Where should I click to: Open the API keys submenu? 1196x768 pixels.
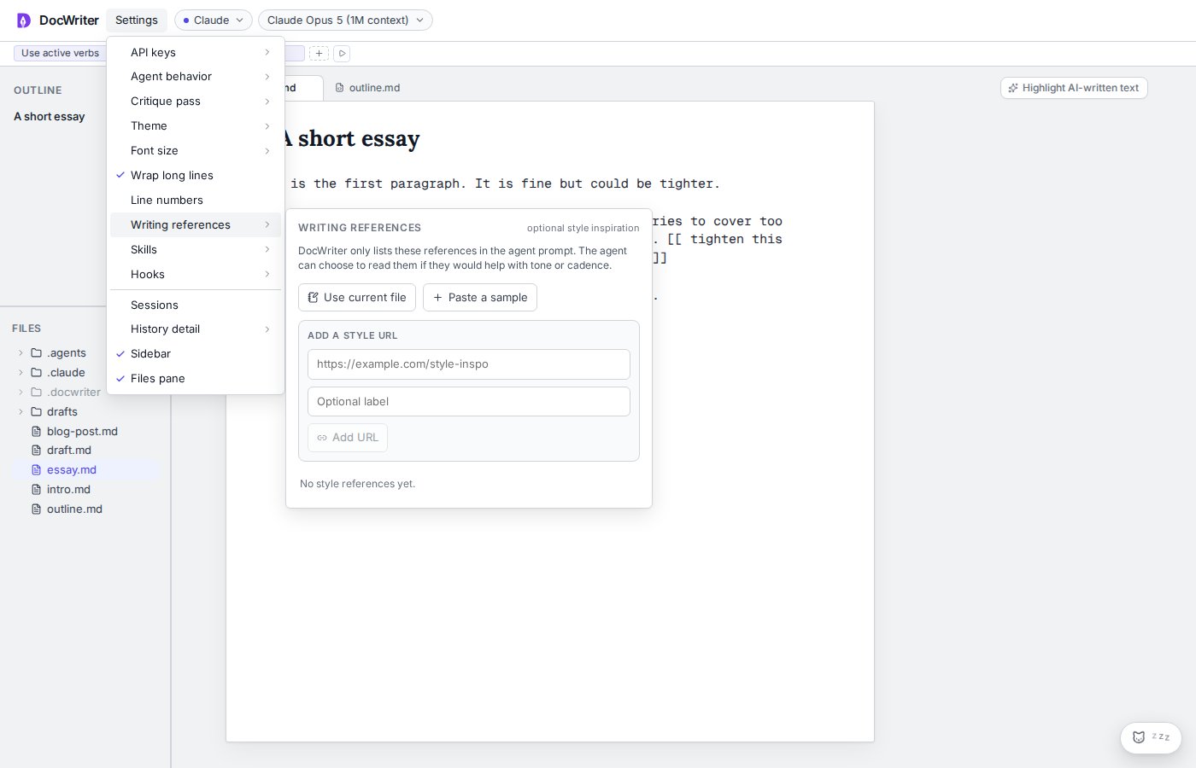click(x=196, y=53)
